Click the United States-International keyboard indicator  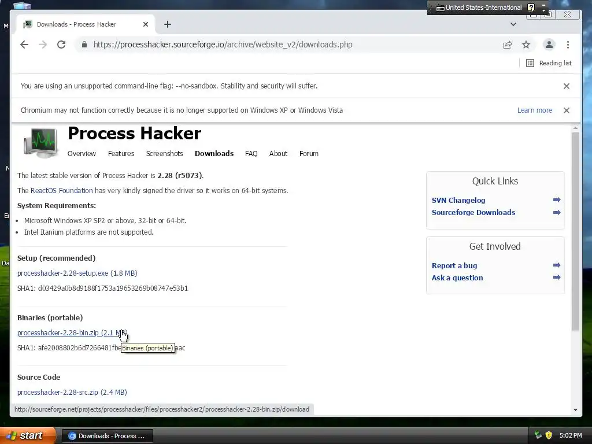tap(479, 8)
